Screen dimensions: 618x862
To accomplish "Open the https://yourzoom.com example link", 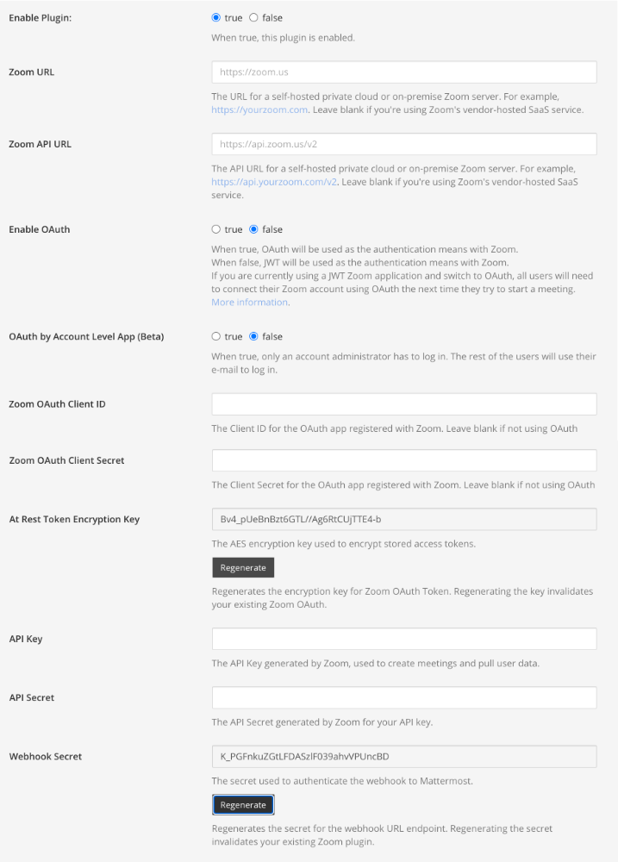I will (x=259, y=110).
